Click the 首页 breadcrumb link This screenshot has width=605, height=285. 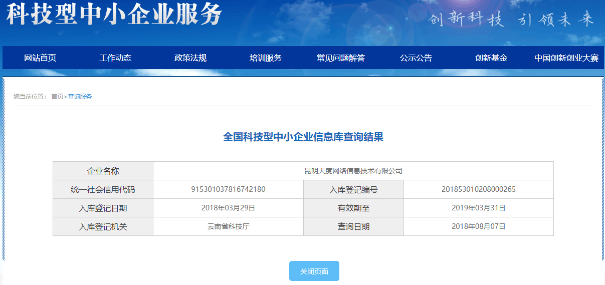click(x=57, y=97)
